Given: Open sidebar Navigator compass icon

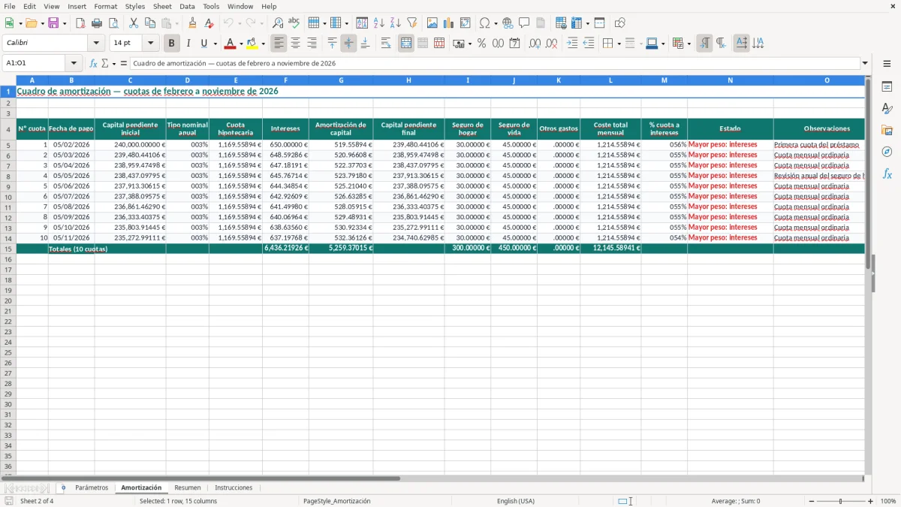Looking at the screenshot, I should pyautogui.click(x=887, y=152).
